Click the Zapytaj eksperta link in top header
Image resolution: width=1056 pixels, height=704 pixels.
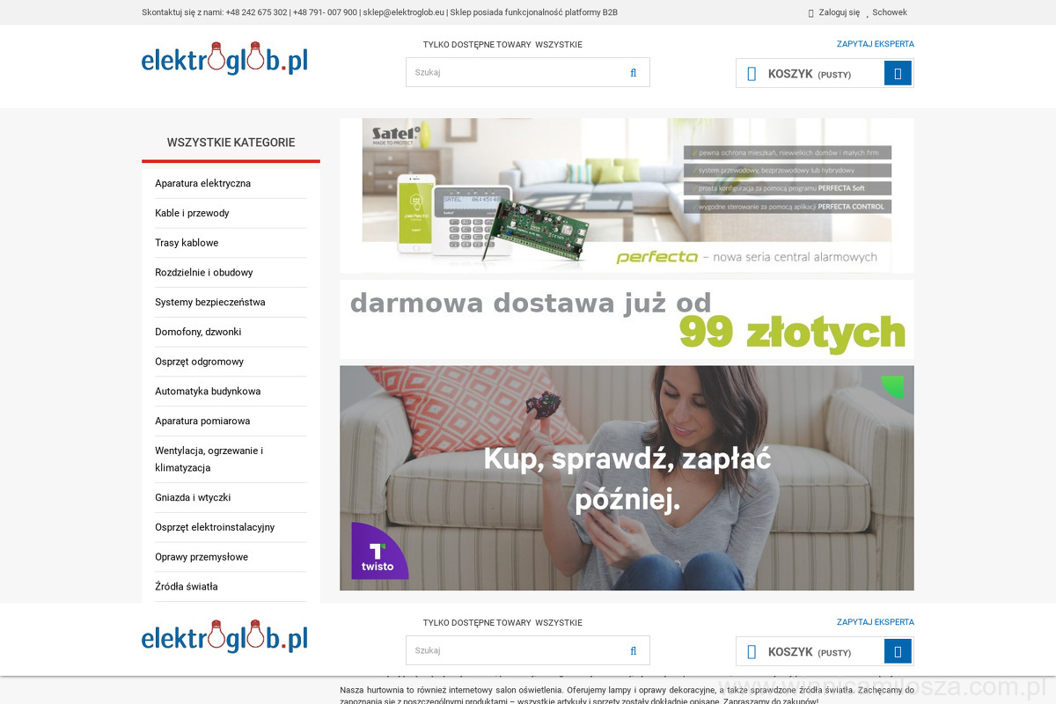pos(875,44)
